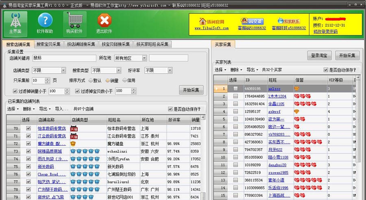The width and height of the screenshot is (366, 200).
Task: Click 导入... in store list toolbar
Action: pos(62,109)
